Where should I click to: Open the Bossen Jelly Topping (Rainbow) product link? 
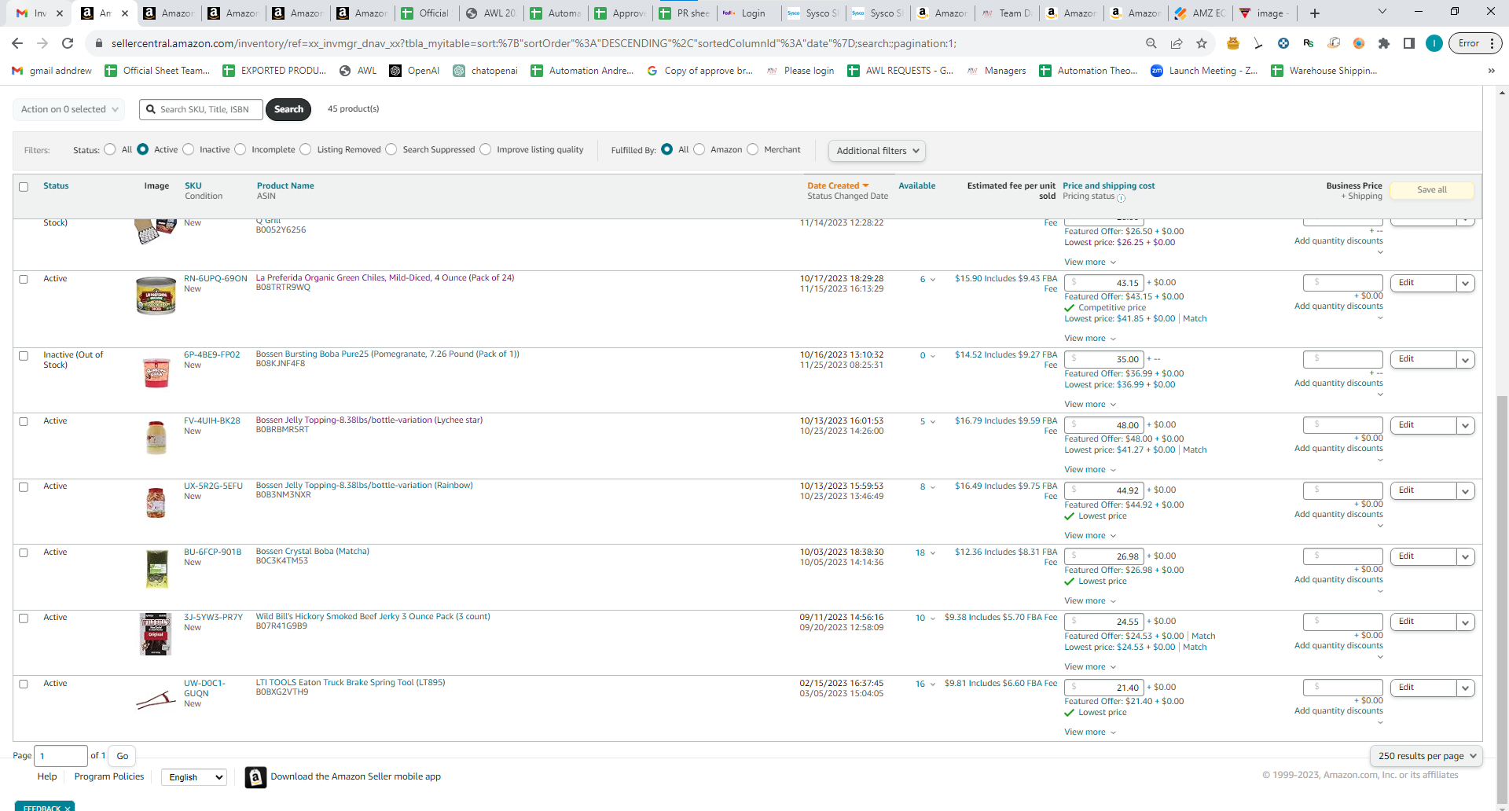(365, 486)
